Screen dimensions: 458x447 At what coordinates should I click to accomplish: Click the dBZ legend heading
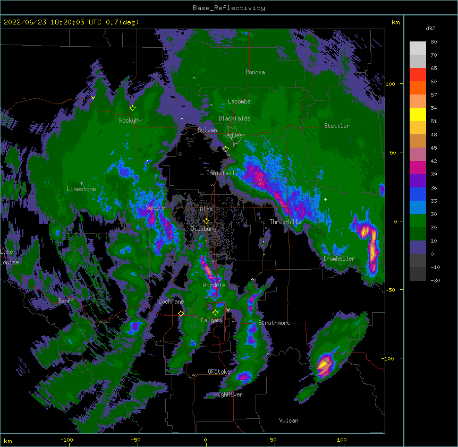click(x=430, y=29)
